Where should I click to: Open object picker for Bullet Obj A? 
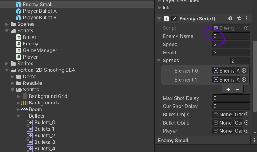tap(246, 114)
